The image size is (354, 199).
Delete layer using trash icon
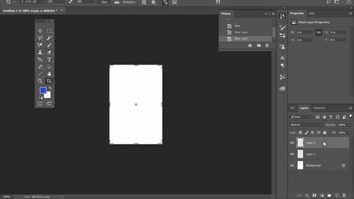coord(344,195)
